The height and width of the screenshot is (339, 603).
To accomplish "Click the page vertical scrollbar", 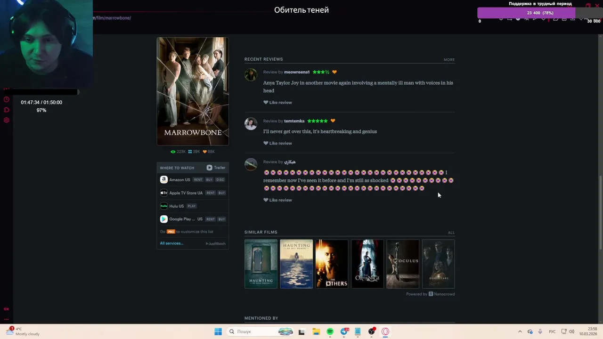I will (600, 213).
